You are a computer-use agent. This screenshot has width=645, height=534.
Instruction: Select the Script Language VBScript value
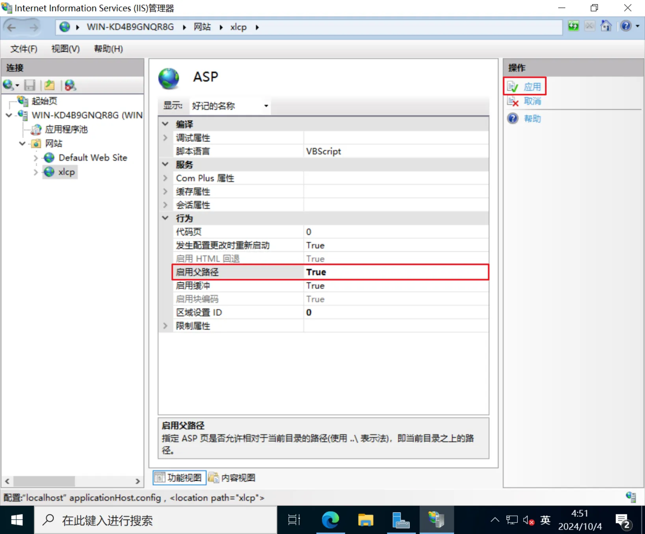coord(396,151)
